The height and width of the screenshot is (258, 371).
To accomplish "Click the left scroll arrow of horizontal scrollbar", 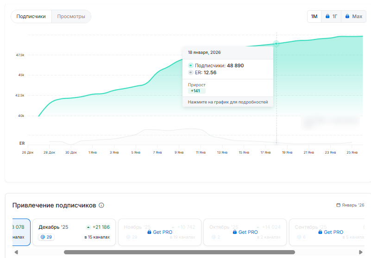I will point(16,252).
